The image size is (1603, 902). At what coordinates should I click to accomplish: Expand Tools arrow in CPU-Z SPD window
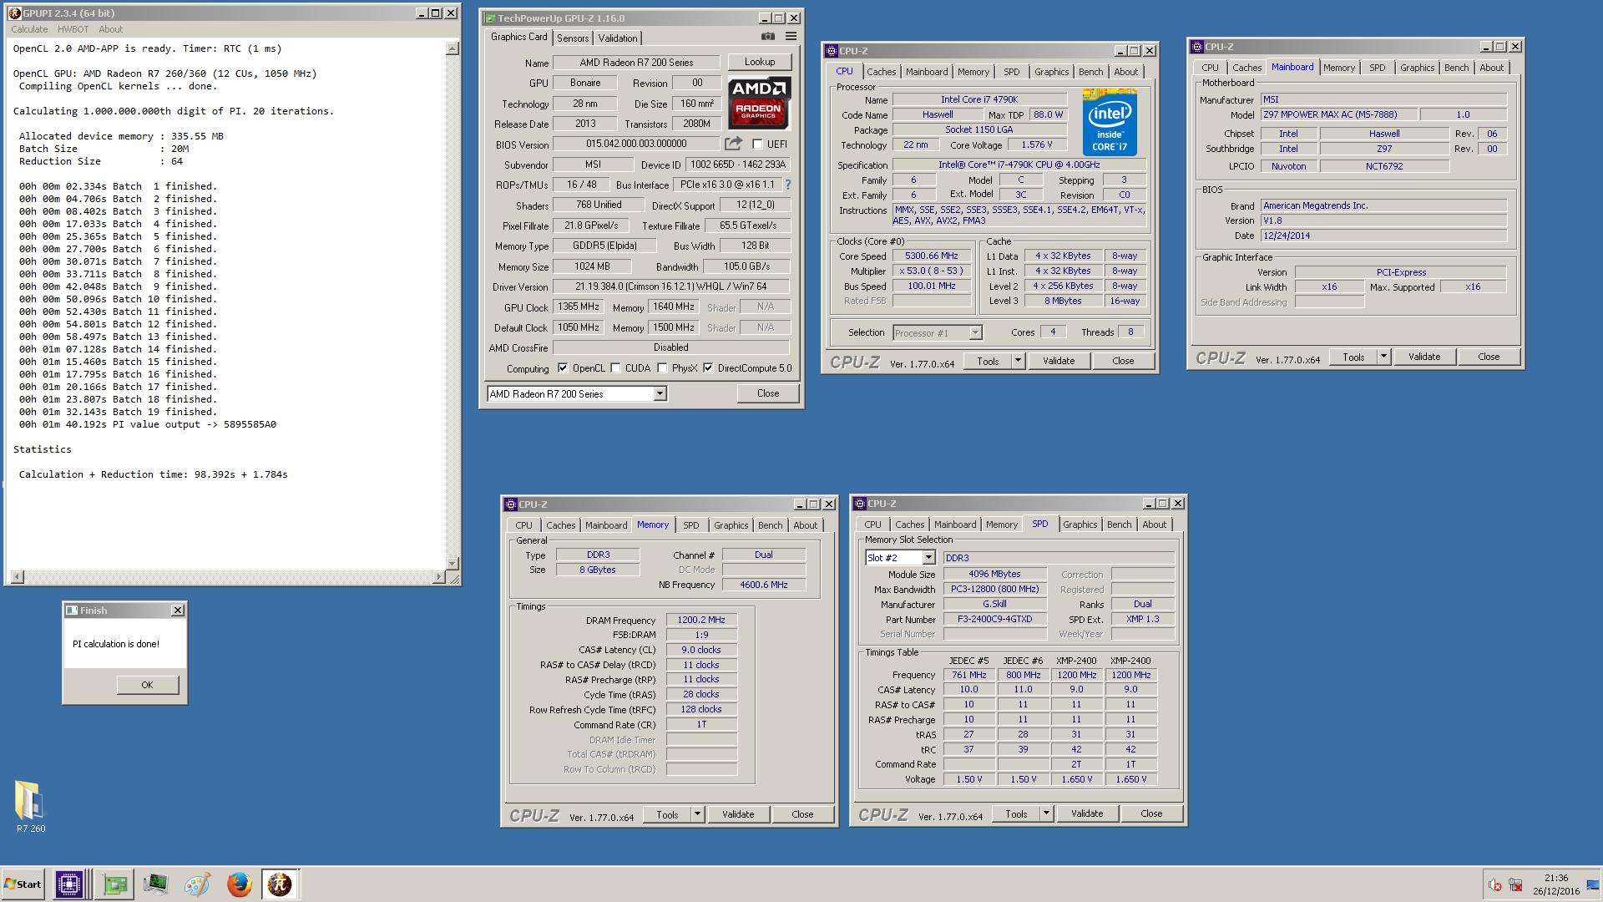1046,813
